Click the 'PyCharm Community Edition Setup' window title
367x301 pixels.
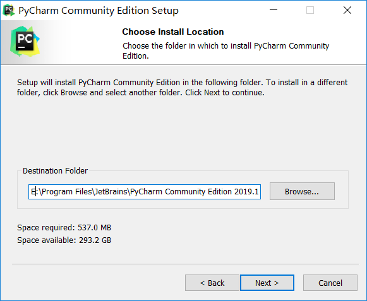pyautogui.click(x=99, y=11)
